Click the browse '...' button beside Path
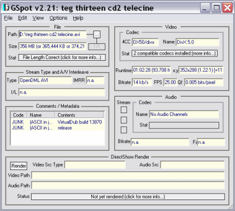The height and width of the screenshot is (211, 235). 97,34
